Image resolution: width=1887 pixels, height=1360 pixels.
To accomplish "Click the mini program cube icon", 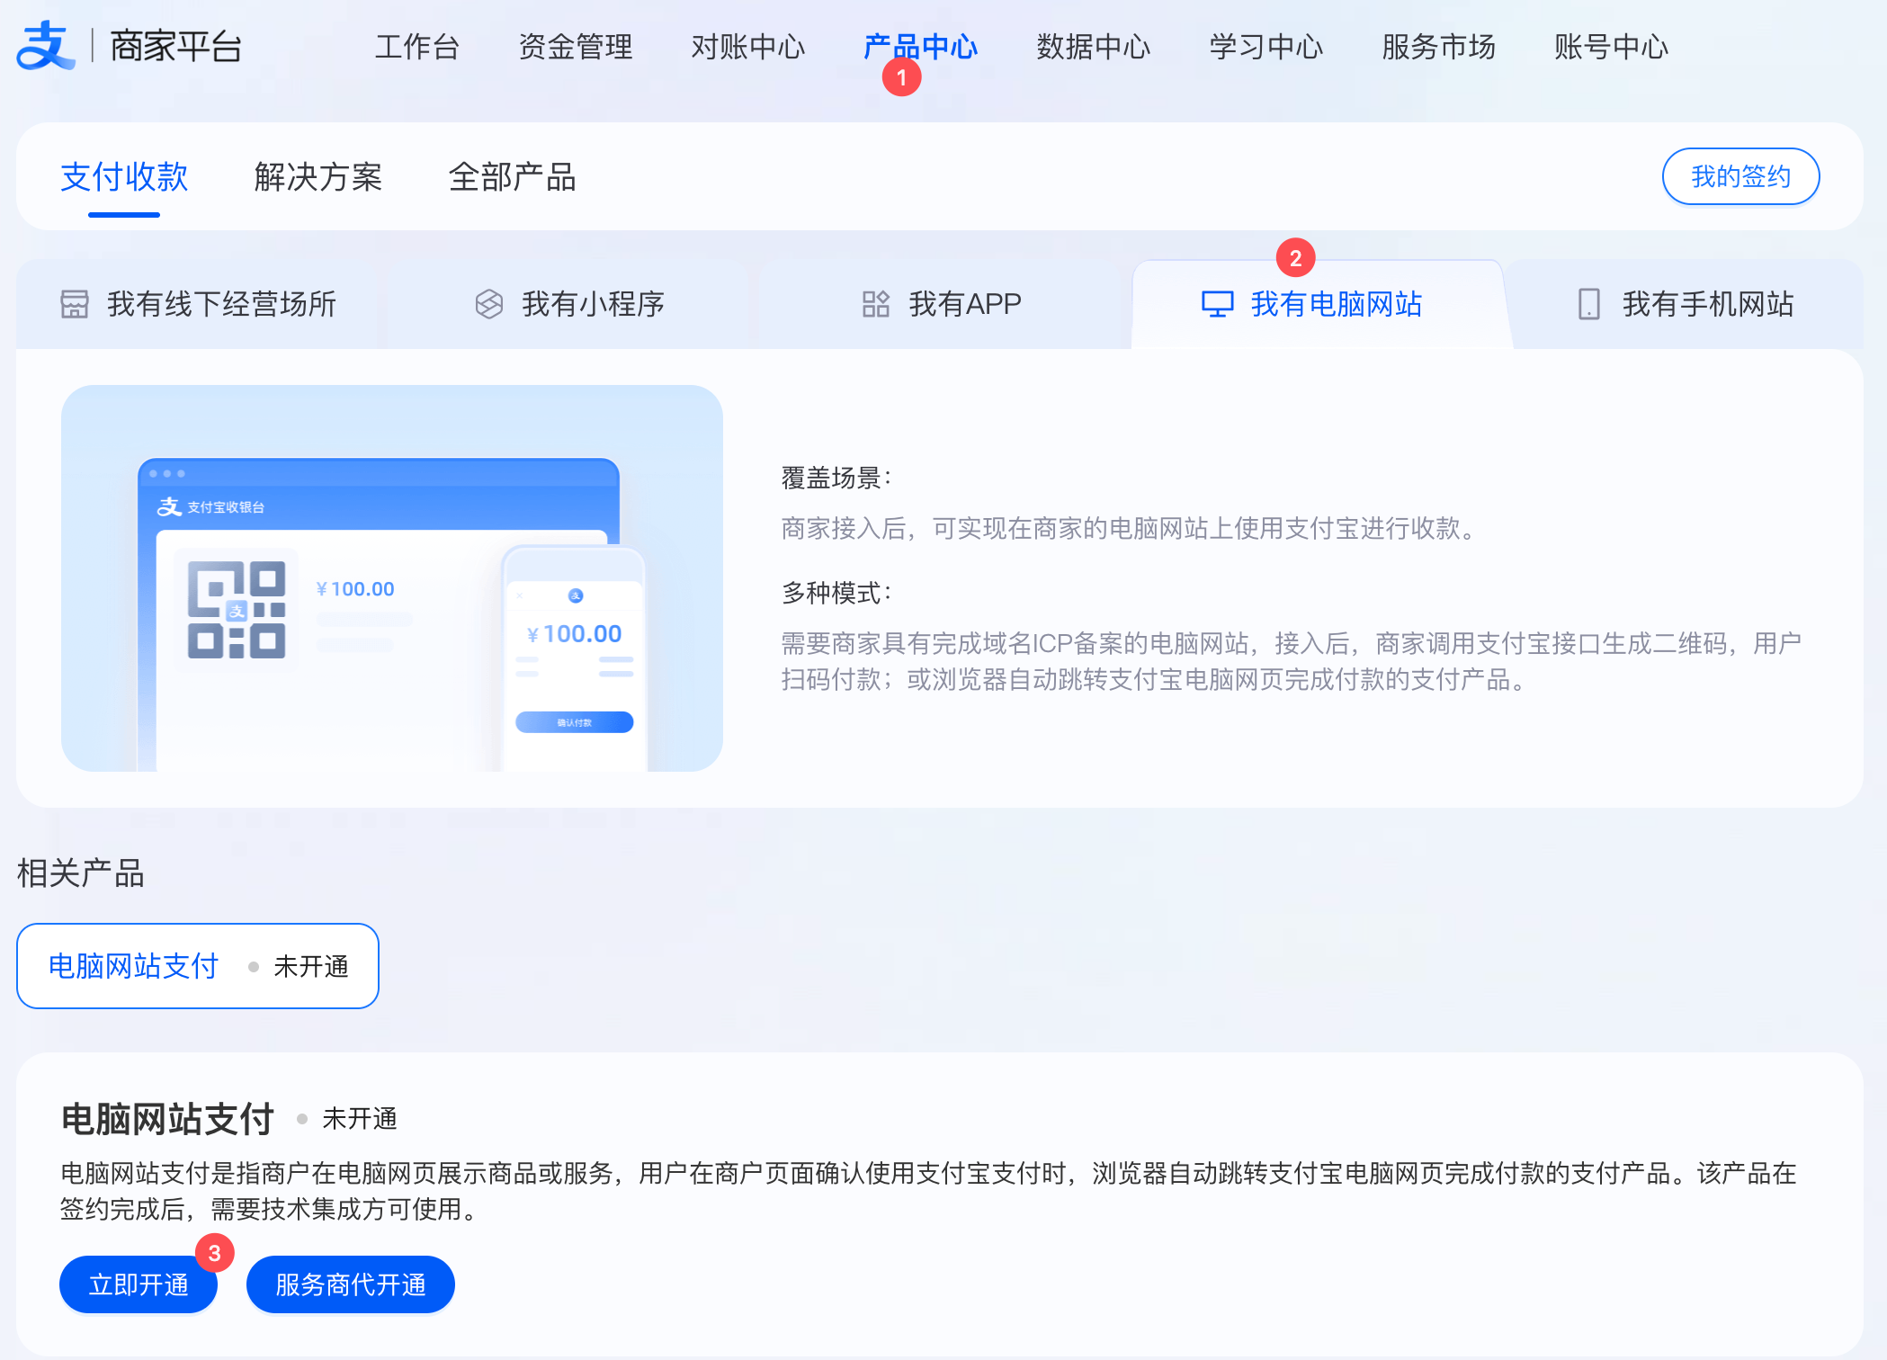I will pos(488,304).
